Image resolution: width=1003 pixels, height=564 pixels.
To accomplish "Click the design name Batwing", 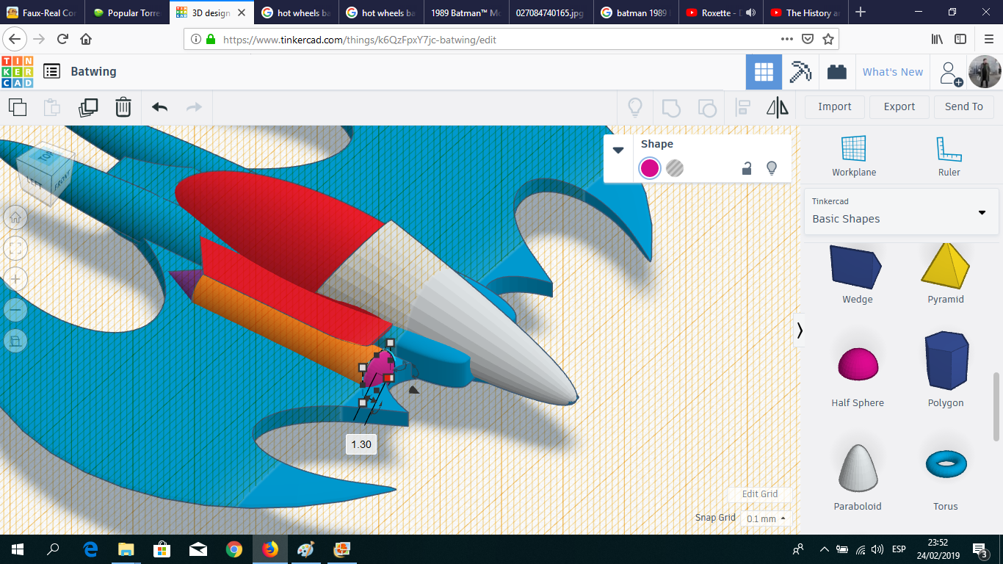I will click(93, 71).
